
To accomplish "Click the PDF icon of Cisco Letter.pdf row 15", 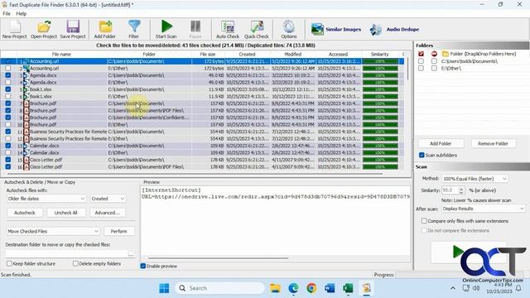I will 26,160.
